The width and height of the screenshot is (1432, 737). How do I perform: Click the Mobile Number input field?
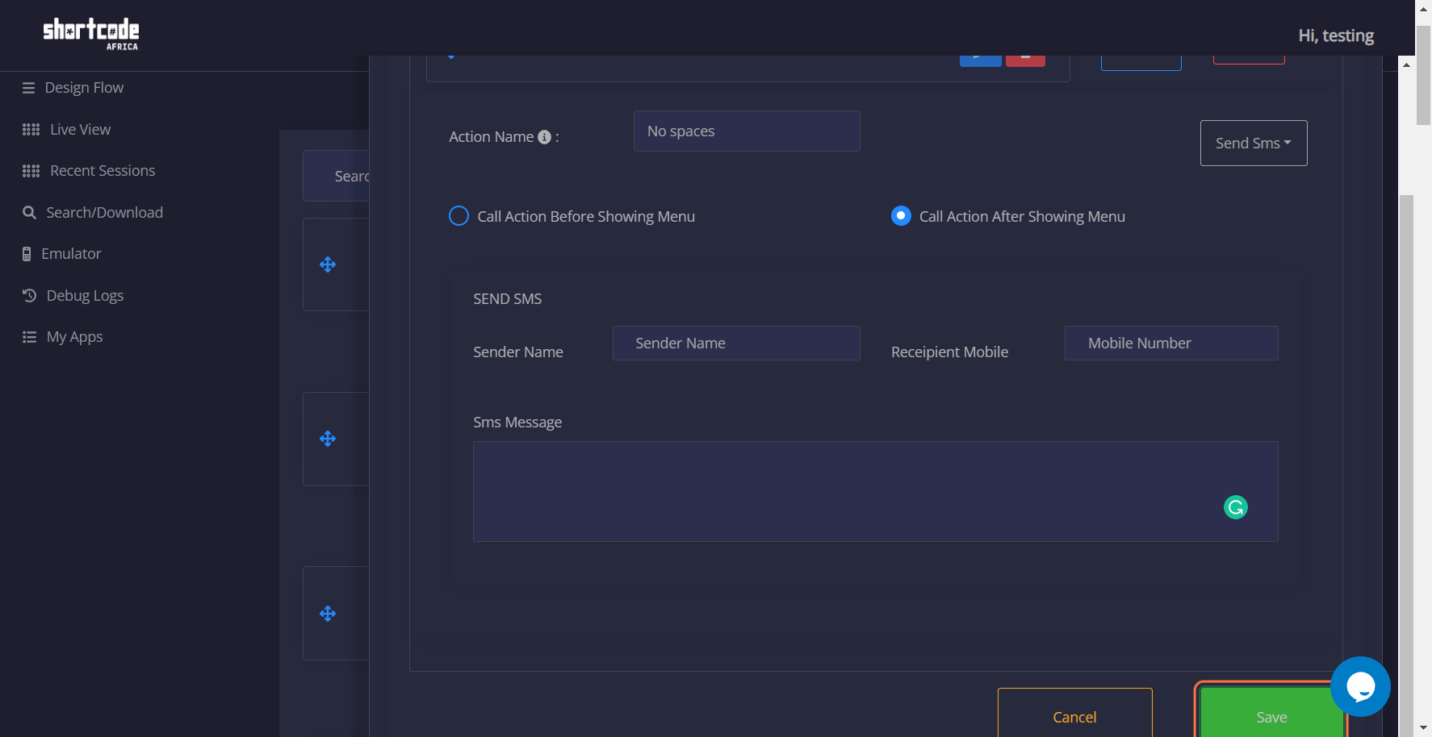pos(1171,344)
